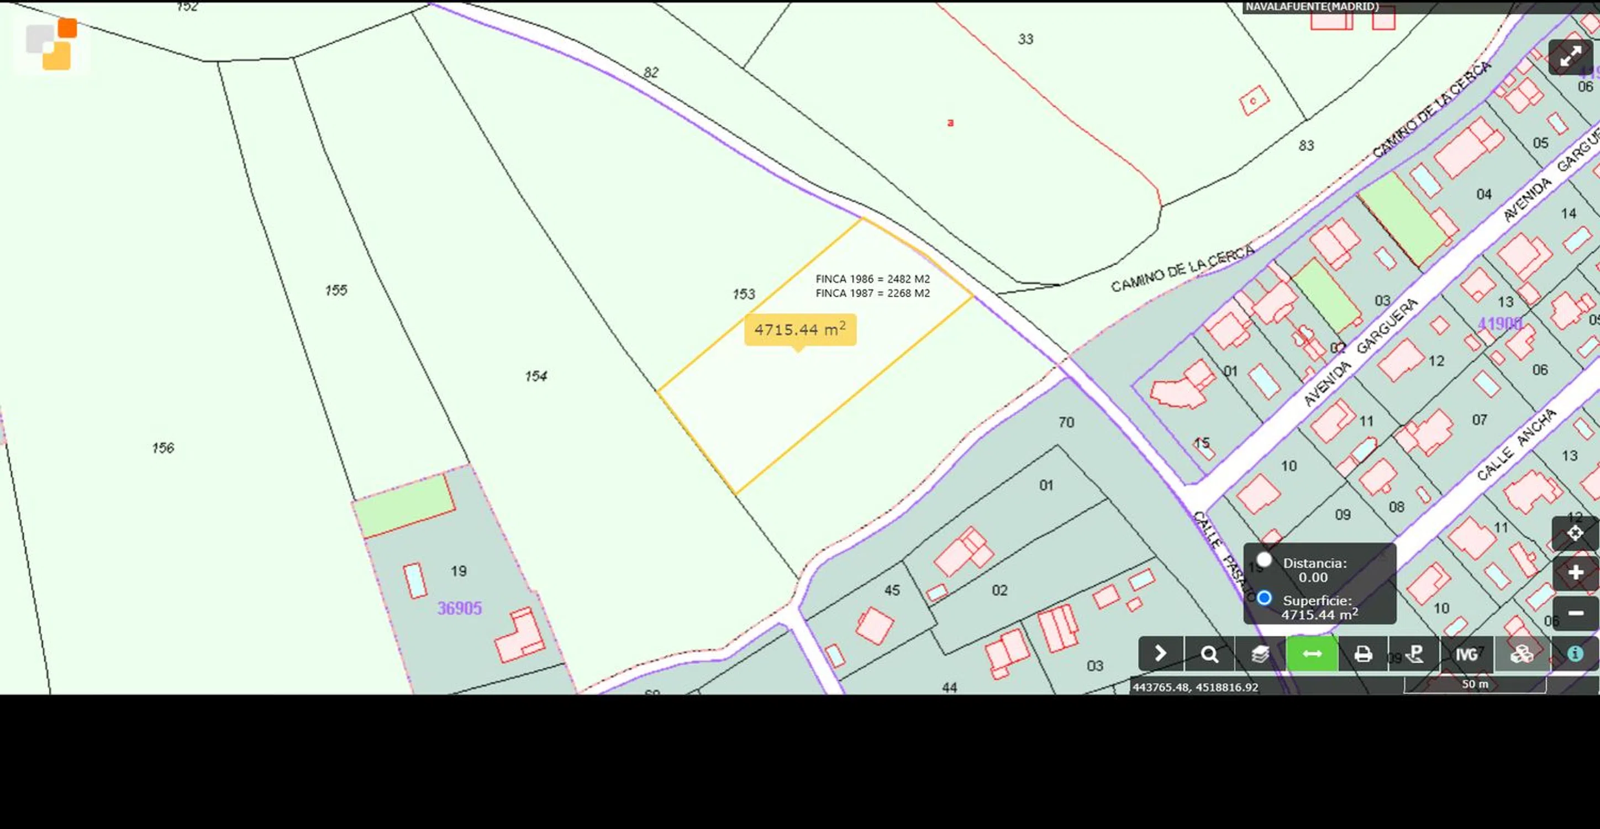The height and width of the screenshot is (829, 1600).
Task: Click the print map icon
Action: pyautogui.click(x=1364, y=654)
